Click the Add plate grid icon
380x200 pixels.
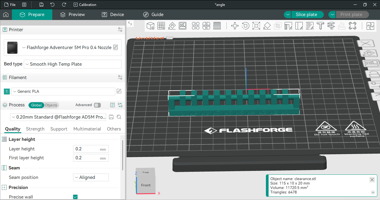161,26
